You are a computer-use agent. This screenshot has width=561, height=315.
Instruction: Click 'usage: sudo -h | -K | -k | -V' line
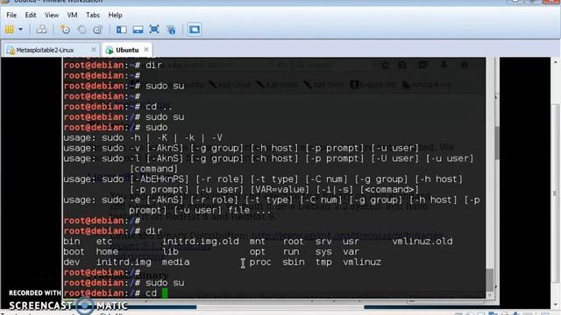pyautogui.click(x=143, y=138)
